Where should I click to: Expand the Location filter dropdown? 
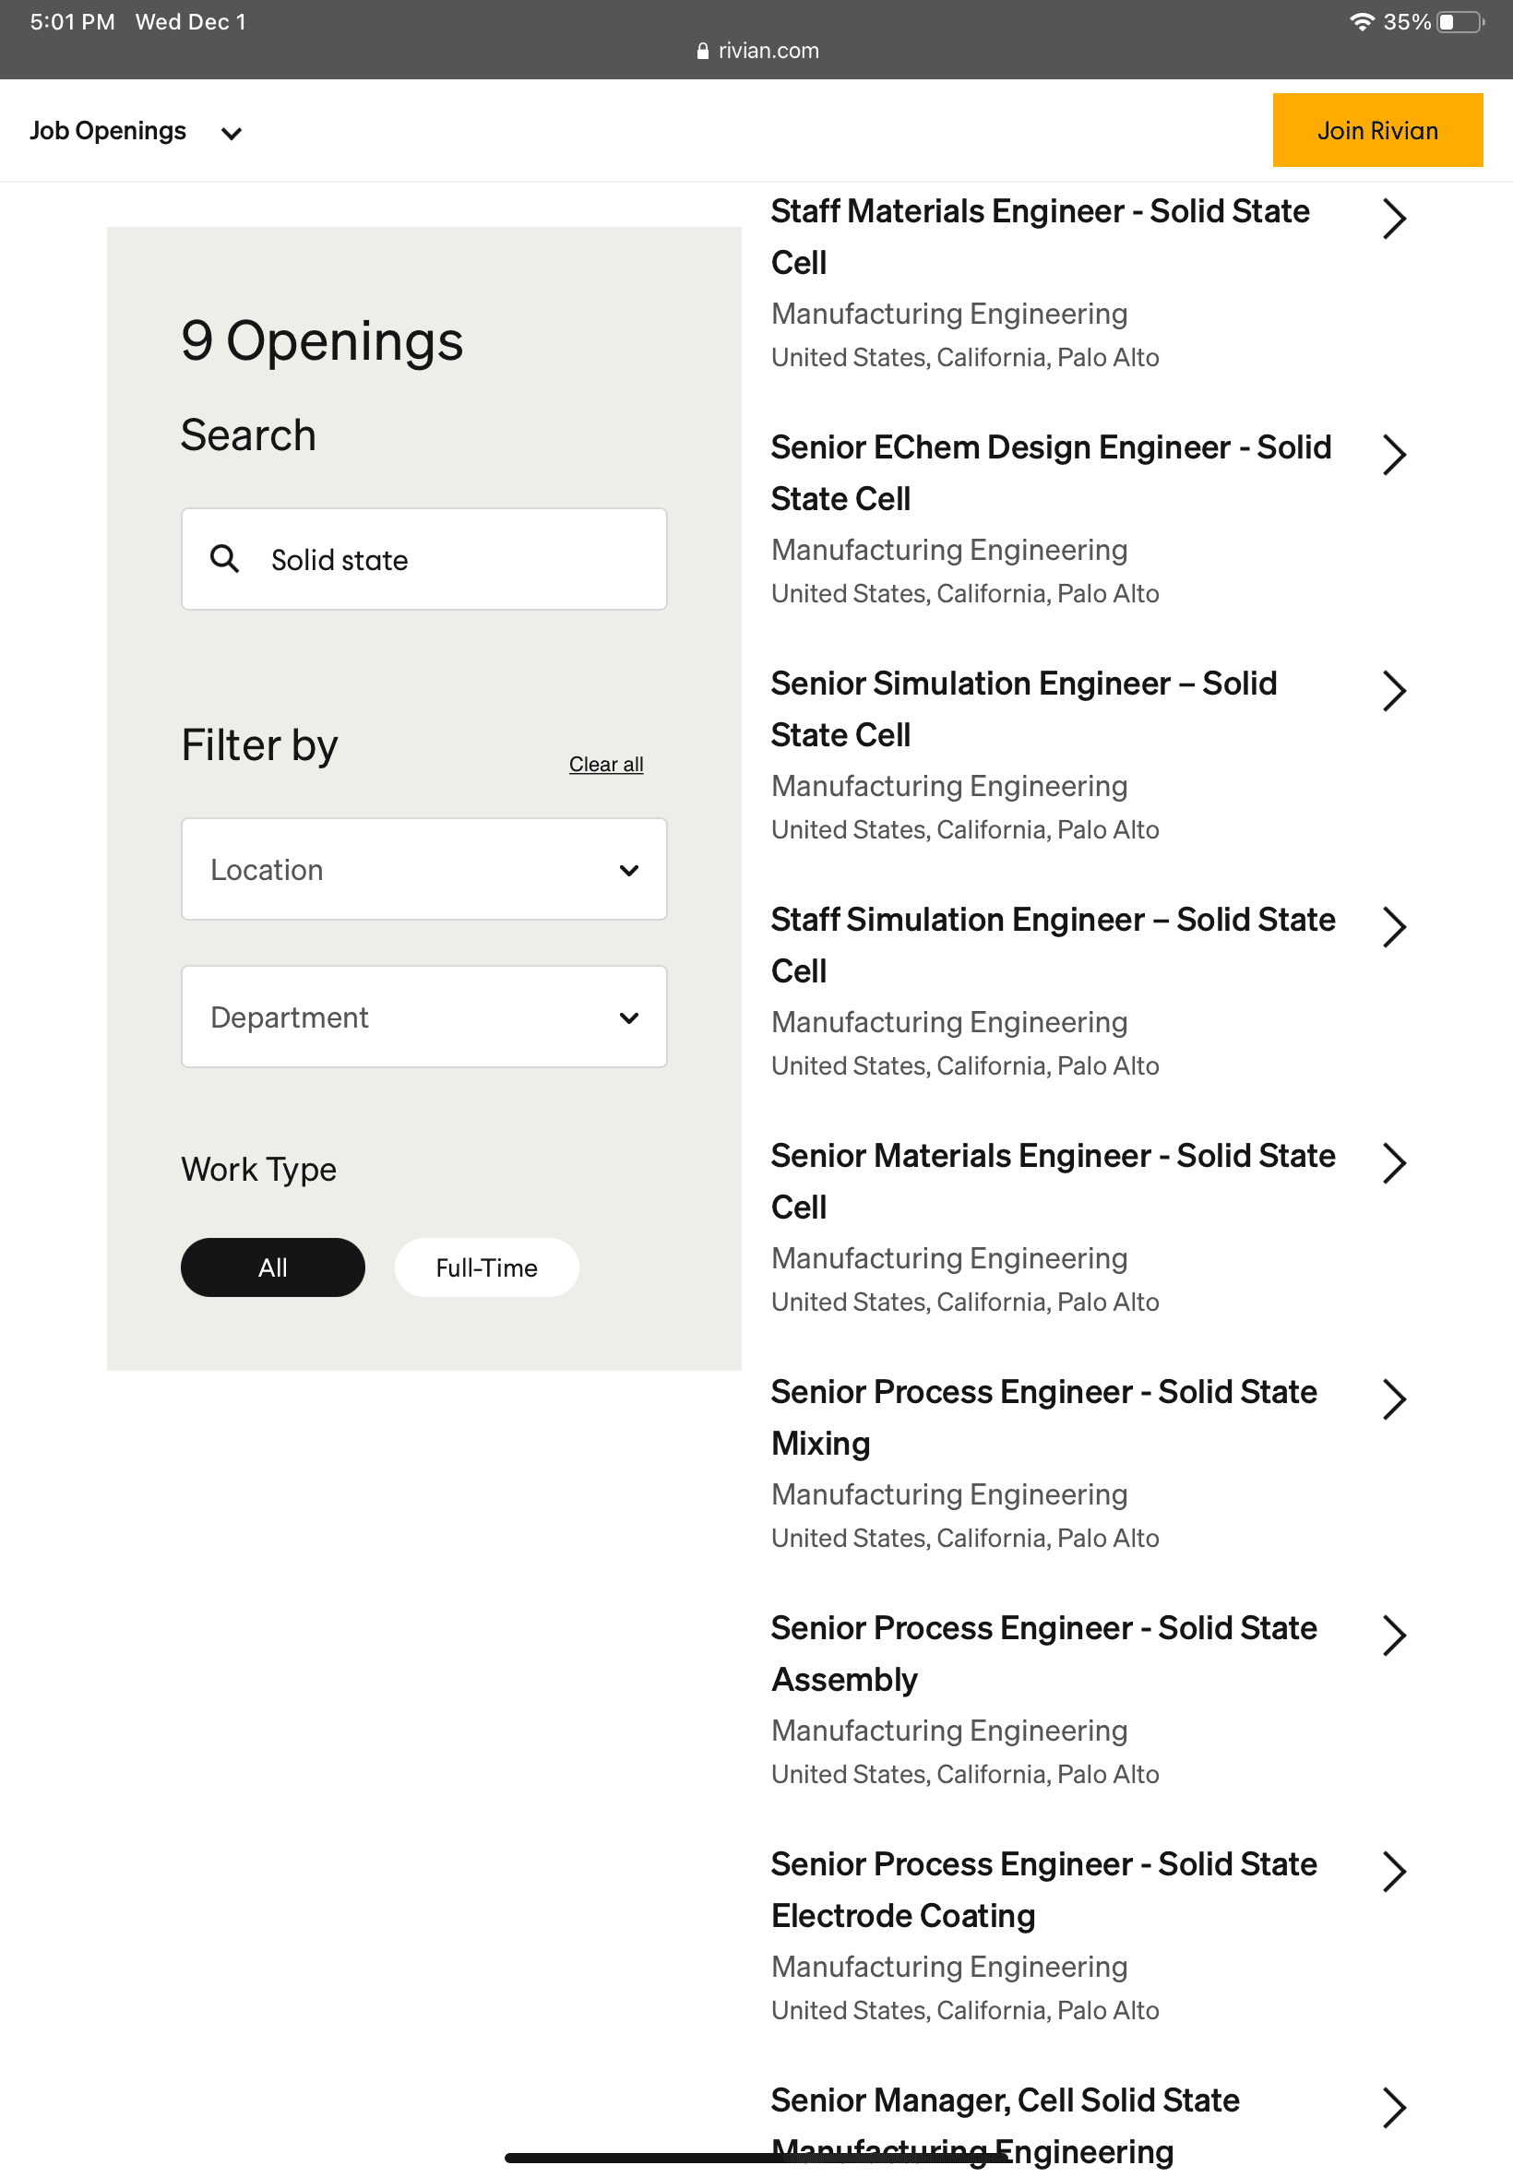423,869
